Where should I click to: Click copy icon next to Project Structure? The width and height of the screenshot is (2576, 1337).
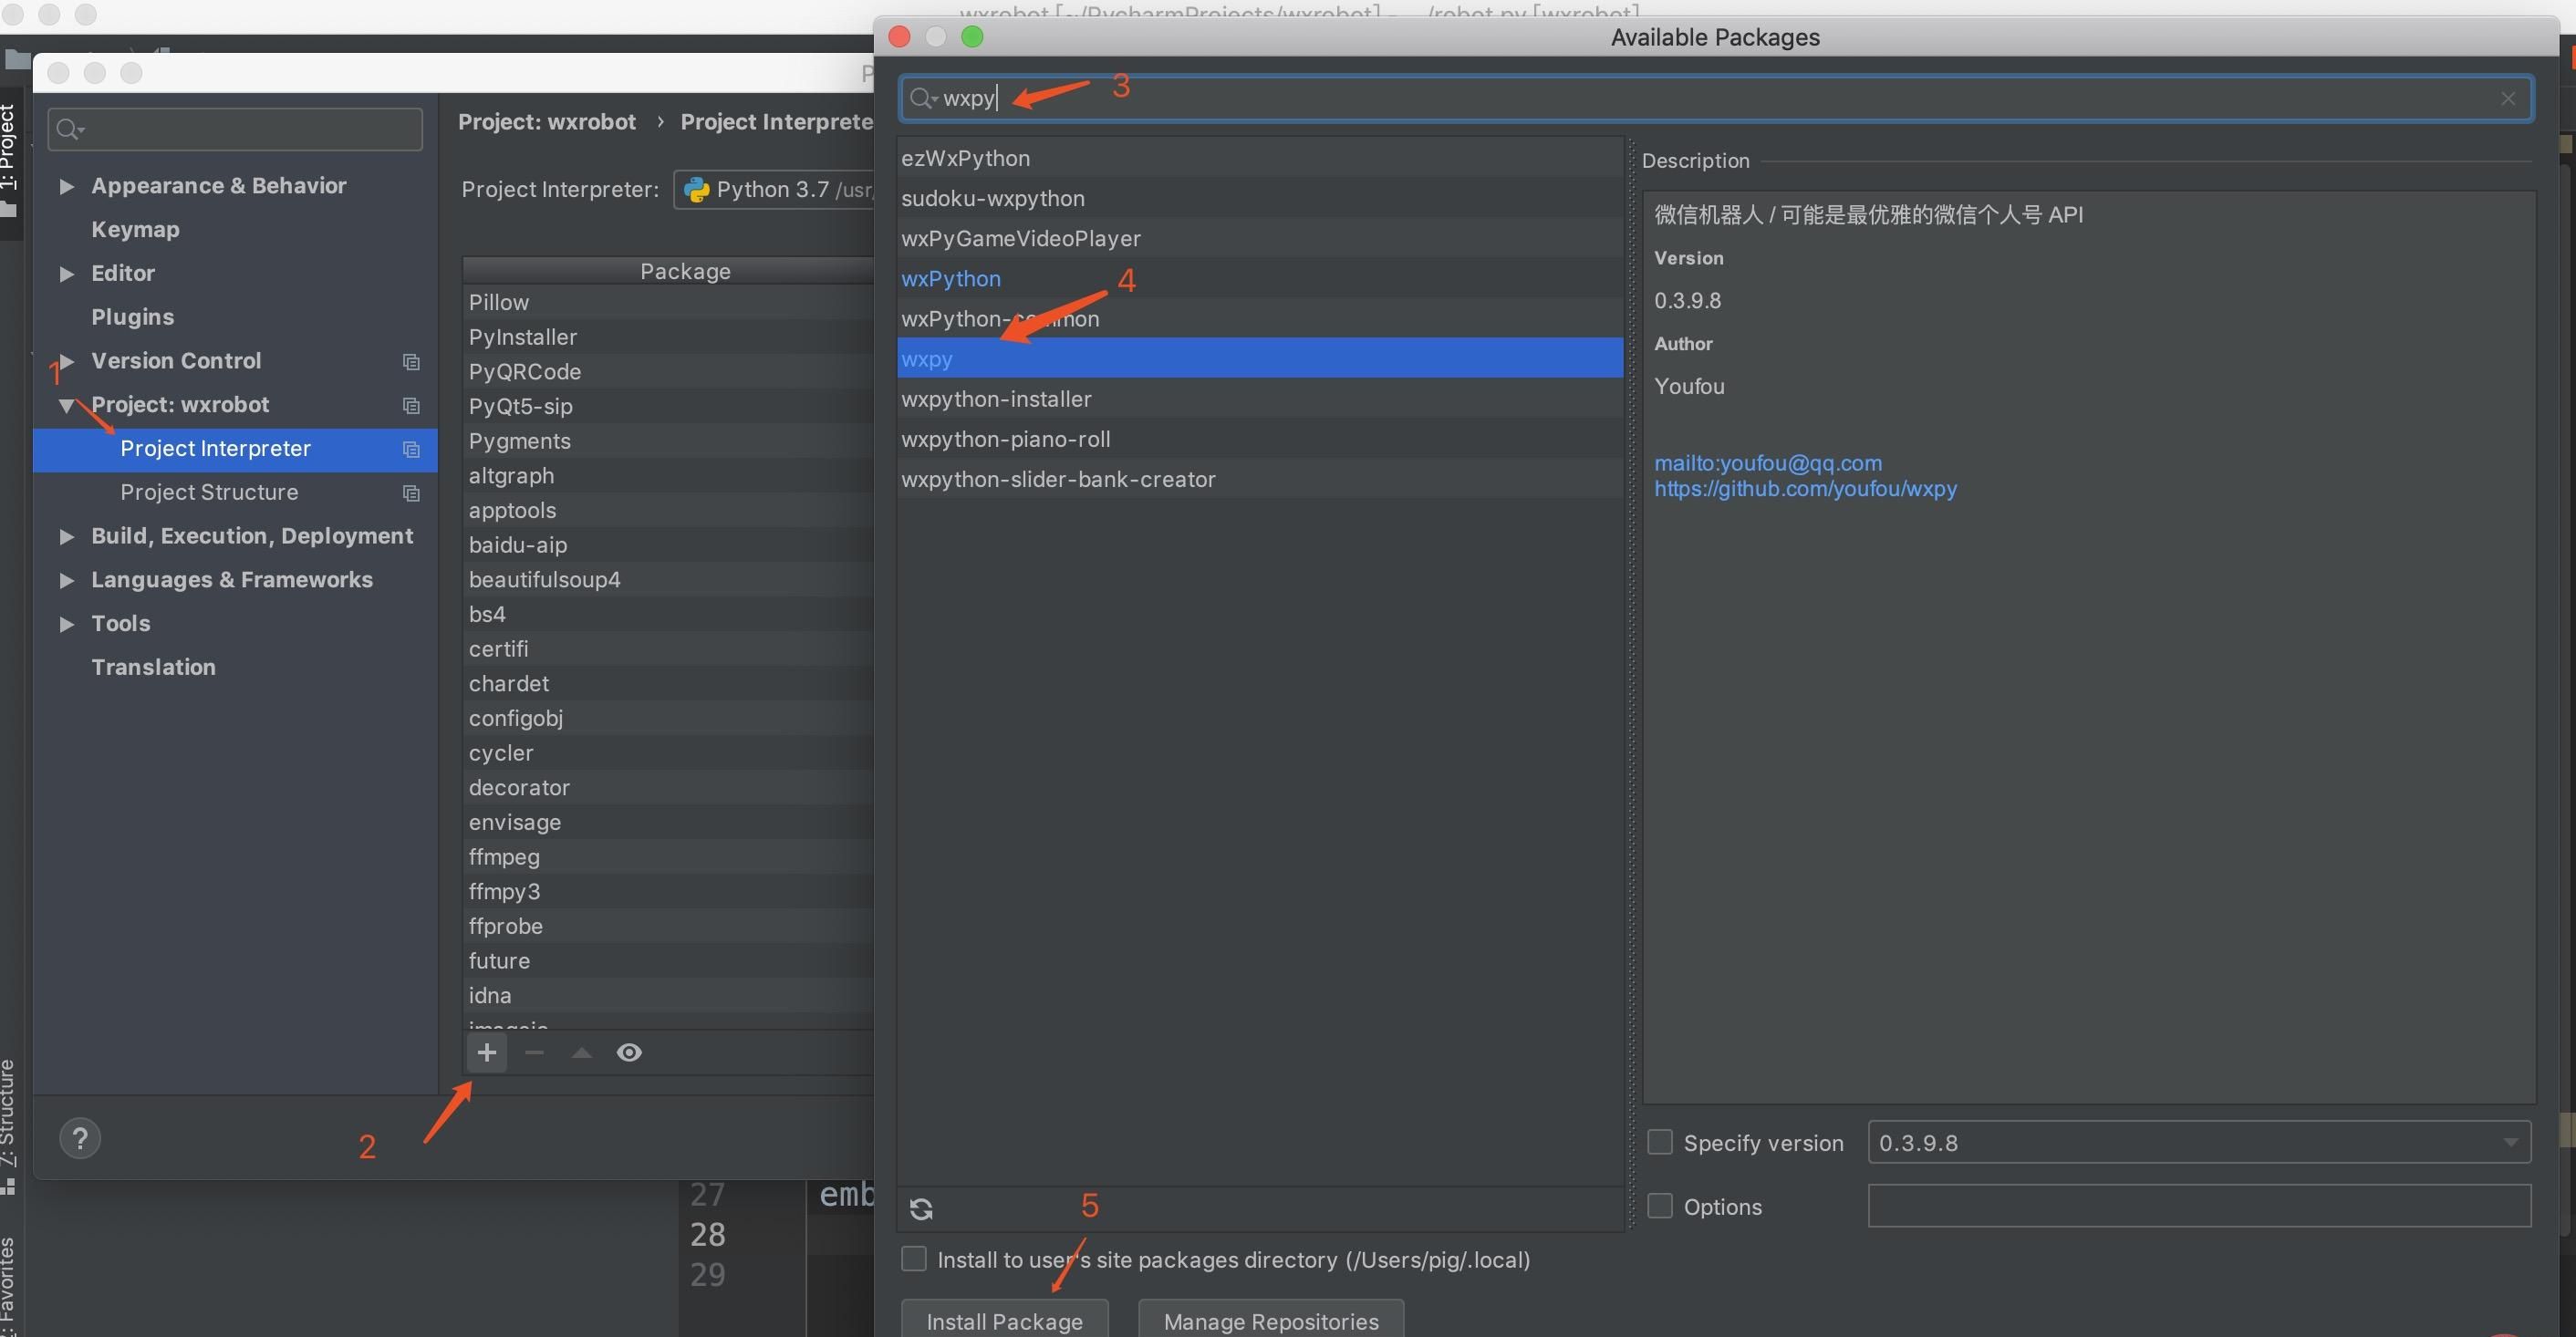(x=411, y=493)
